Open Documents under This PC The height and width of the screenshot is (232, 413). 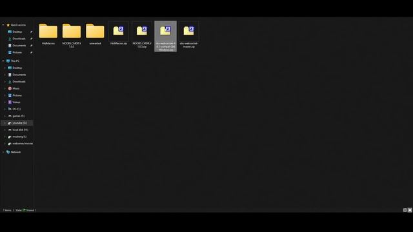click(17, 75)
